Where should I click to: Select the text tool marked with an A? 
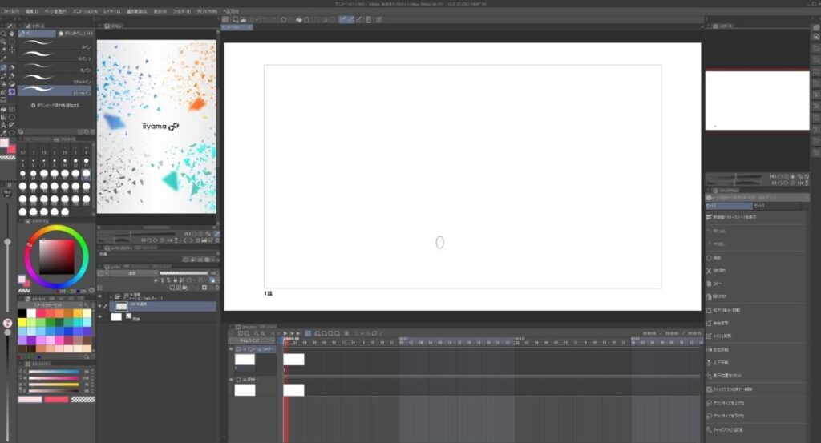pyautogui.click(x=4, y=124)
